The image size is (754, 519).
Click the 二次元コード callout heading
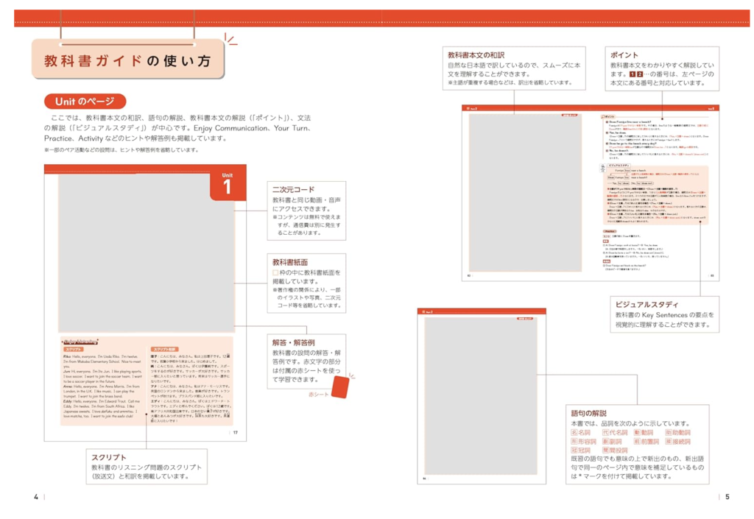click(x=293, y=190)
